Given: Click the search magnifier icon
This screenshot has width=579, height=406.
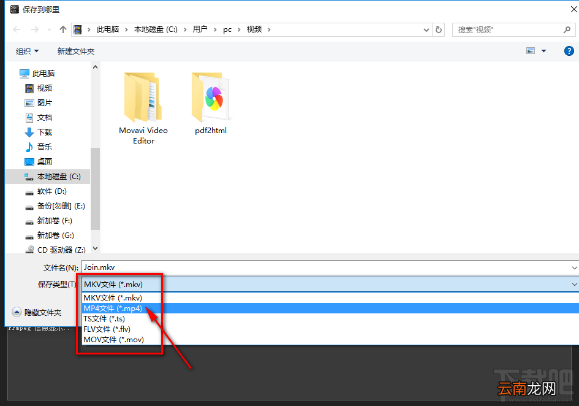Looking at the screenshot, I should click(x=567, y=29).
